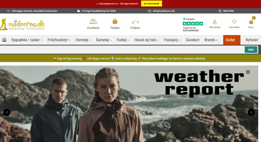Expand the Herretøj dropdown menu
Image resolution: width=261 pixels, height=142 pixels.
(x=83, y=40)
